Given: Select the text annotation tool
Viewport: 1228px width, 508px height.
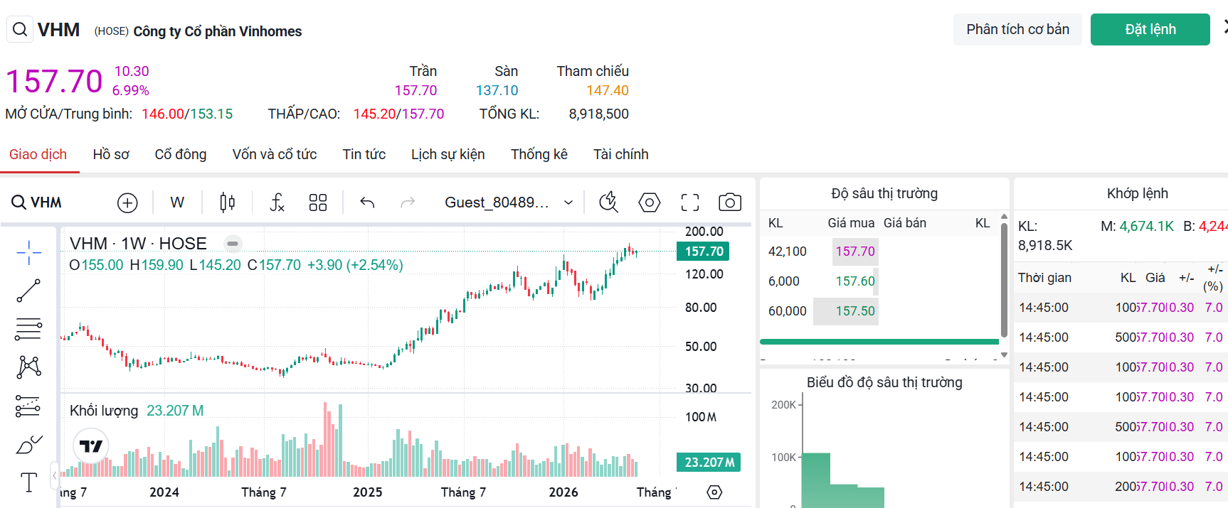Looking at the screenshot, I should tap(28, 482).
